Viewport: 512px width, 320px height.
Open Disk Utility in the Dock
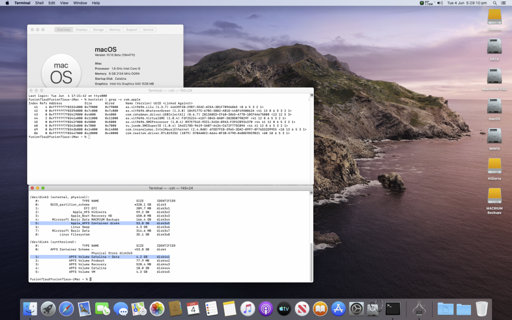point(375,309)
